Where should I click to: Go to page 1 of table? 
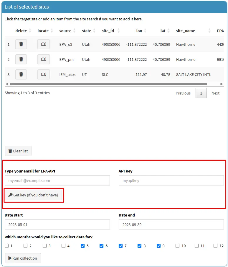[201, 93]
